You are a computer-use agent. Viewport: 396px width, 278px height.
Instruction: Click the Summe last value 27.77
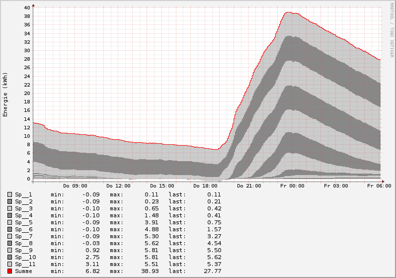[213, 271]
